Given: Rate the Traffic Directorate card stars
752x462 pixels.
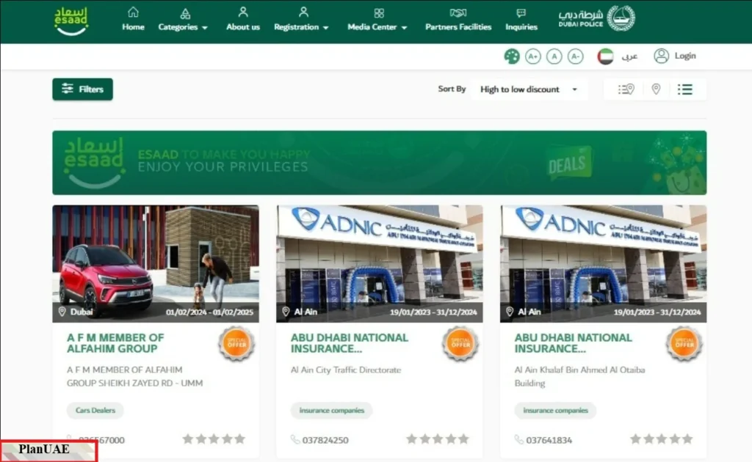Looking at the screenshot, I should 438,439.
